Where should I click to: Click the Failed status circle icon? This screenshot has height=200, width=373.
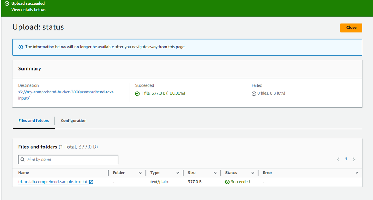pyautogui.click(x=254, y=93)
